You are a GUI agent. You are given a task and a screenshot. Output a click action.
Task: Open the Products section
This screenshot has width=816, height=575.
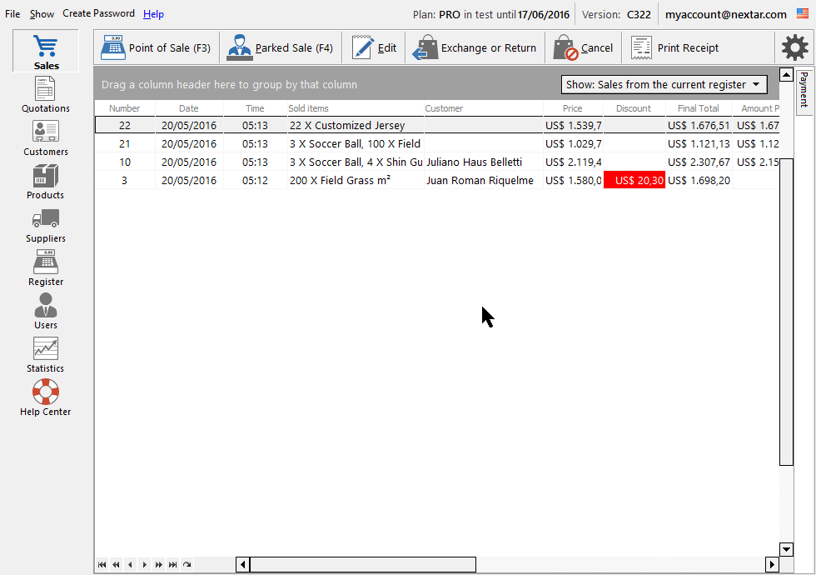[x=46, y=182]
